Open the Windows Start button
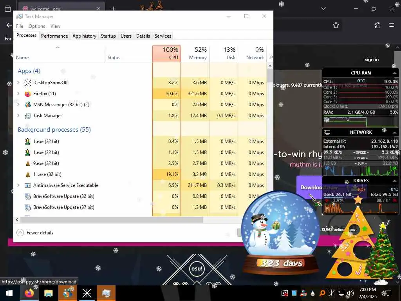The image size is (401, 301). pos(9,293)
